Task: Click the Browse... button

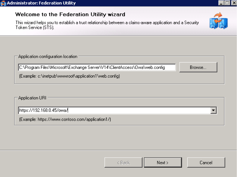Action: click(x=198, y=67)
